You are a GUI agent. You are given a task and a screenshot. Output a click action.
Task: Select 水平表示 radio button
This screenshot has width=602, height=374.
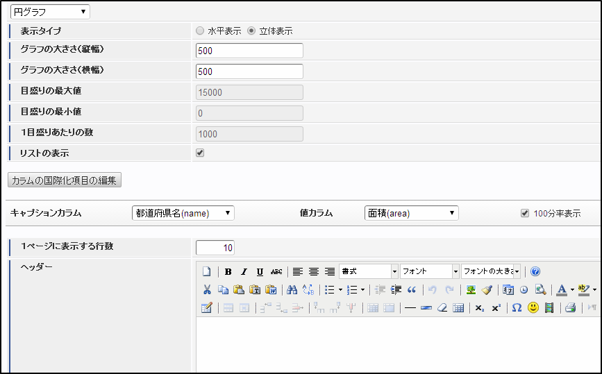pyautogui.click(x=200, y=31)
